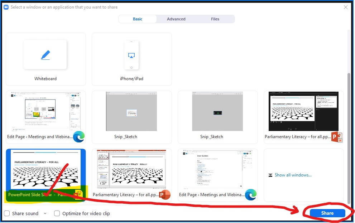Enable the Share sound checkbox
This screenshot has height=223, width=355.
6,213
